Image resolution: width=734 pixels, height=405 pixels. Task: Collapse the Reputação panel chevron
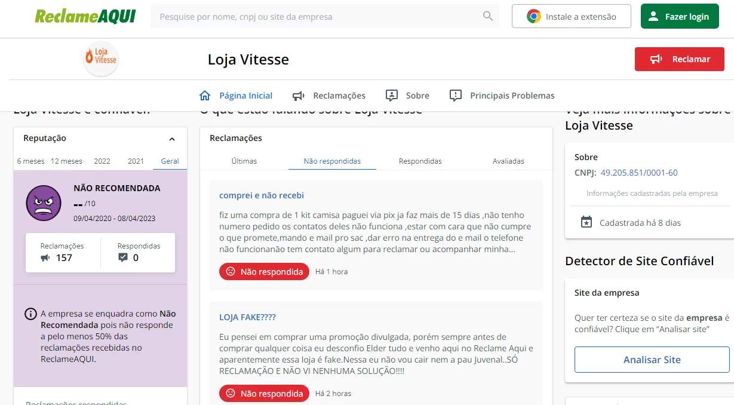(172, 139)
